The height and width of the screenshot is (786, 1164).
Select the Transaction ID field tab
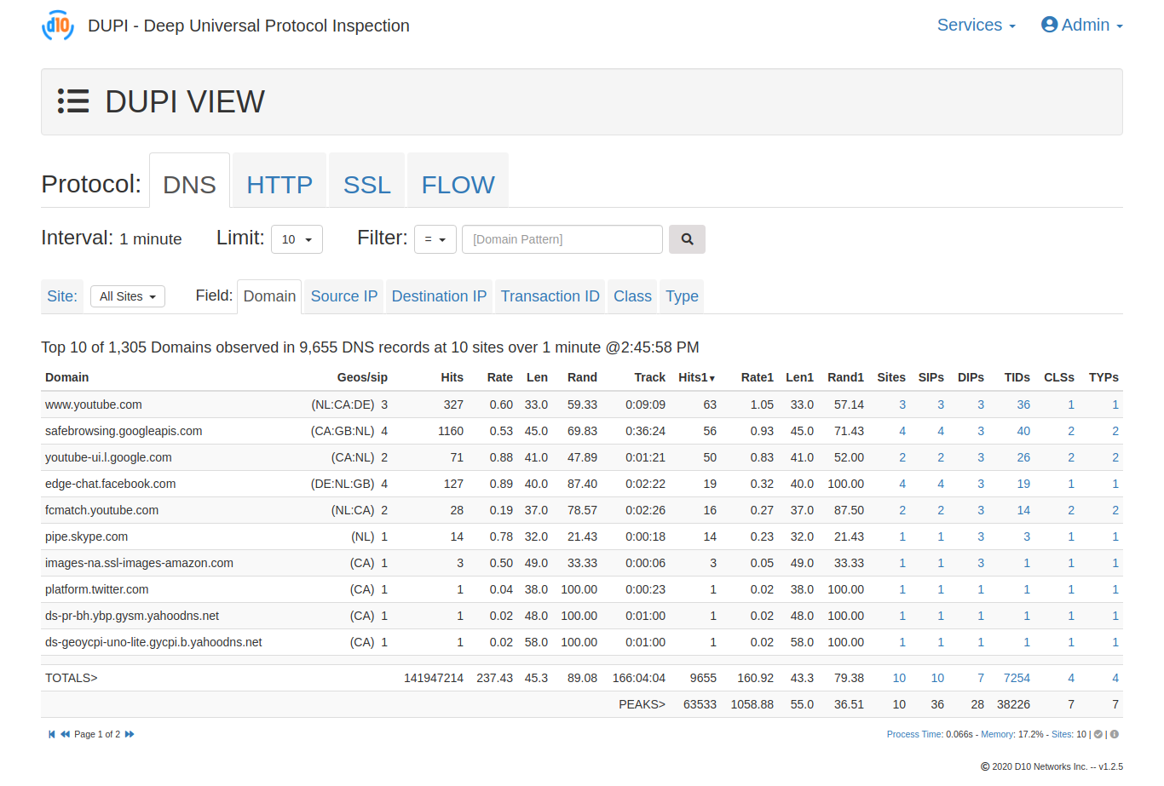point(550,296)
